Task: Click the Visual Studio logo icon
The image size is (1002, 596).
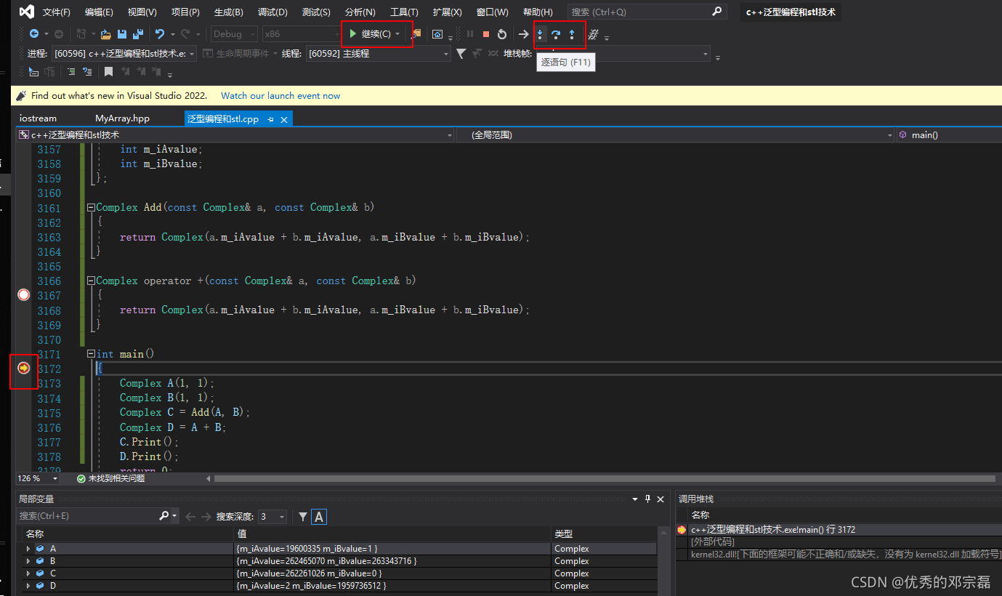Action: [27, 12]
